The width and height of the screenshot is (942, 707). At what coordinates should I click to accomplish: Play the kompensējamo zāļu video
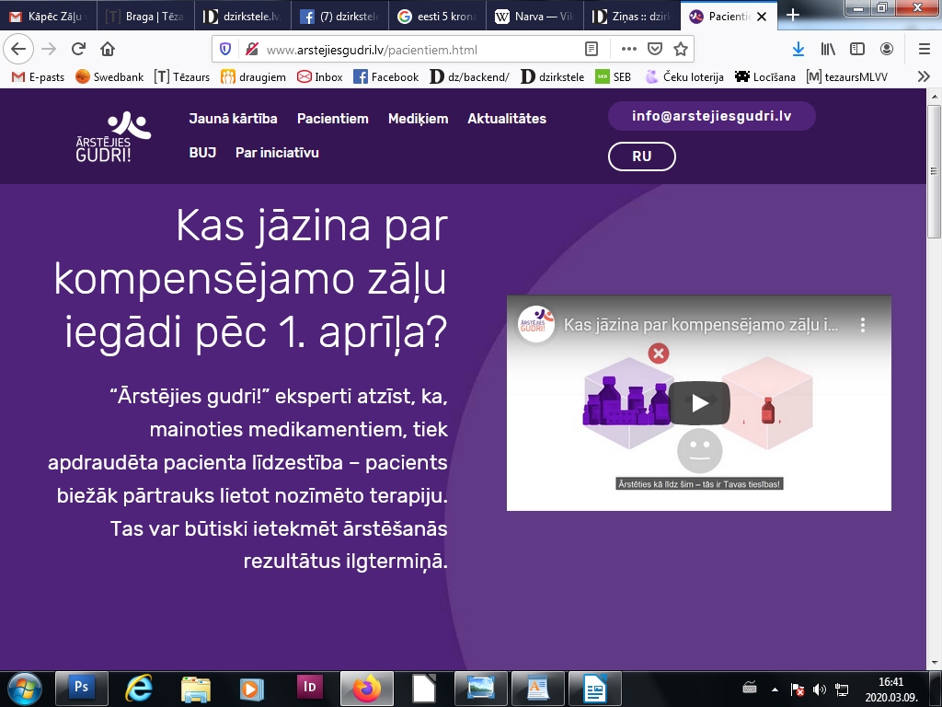[x=699, y=402]
